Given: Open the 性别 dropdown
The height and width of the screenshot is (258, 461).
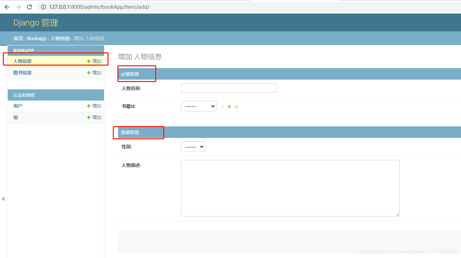Looking at the screenshot, I should (x=193, y=147).
